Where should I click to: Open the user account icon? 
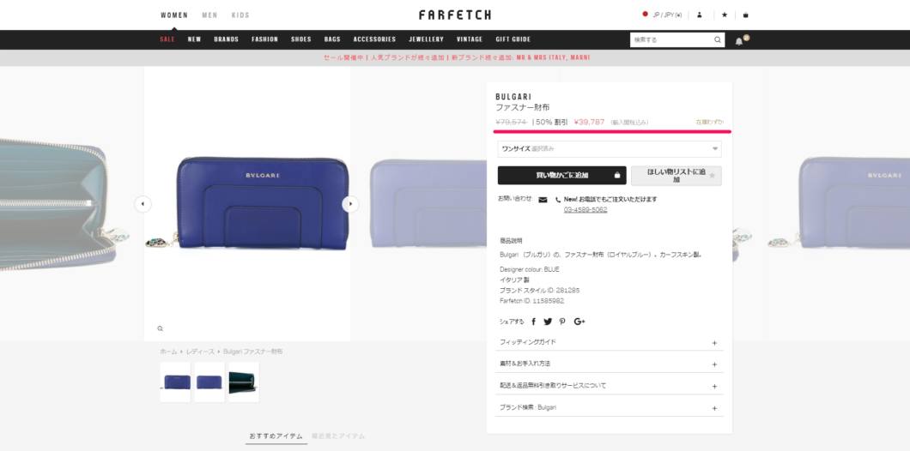tap(700, 15)
